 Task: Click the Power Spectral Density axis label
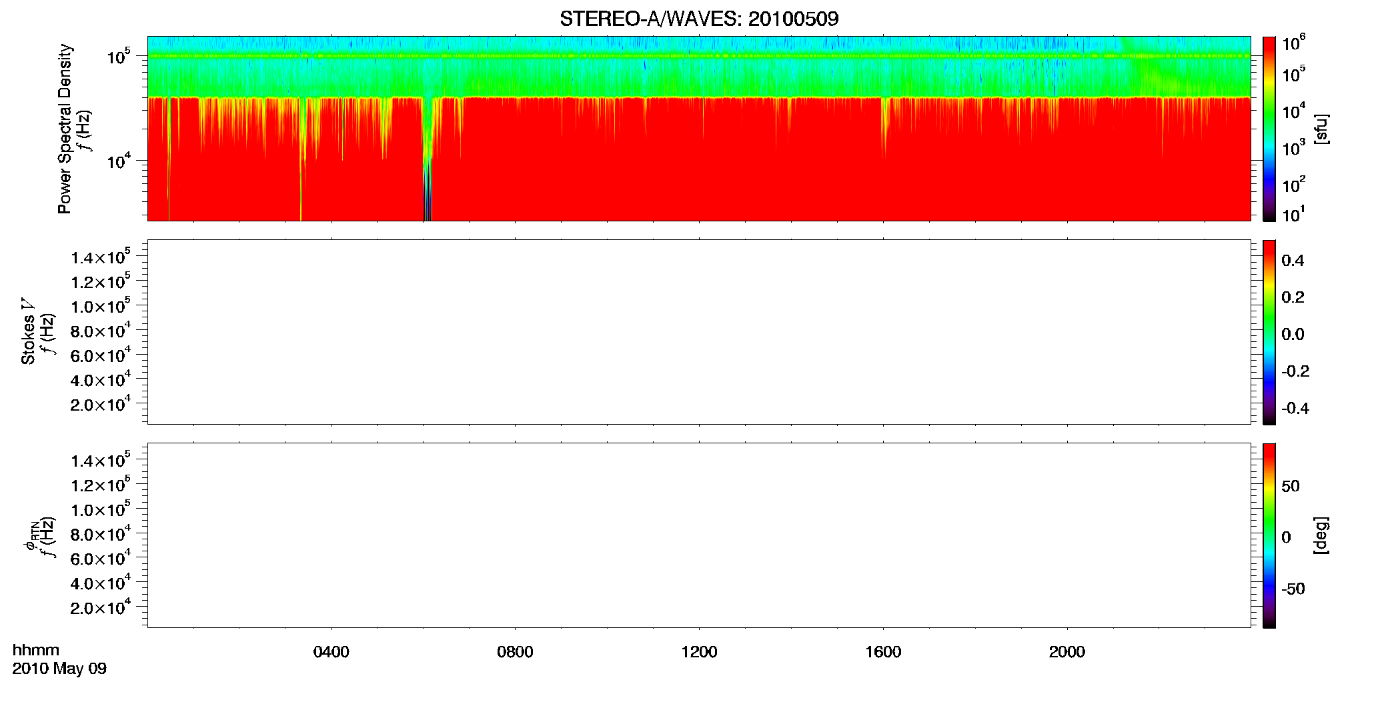coord(64,129)
